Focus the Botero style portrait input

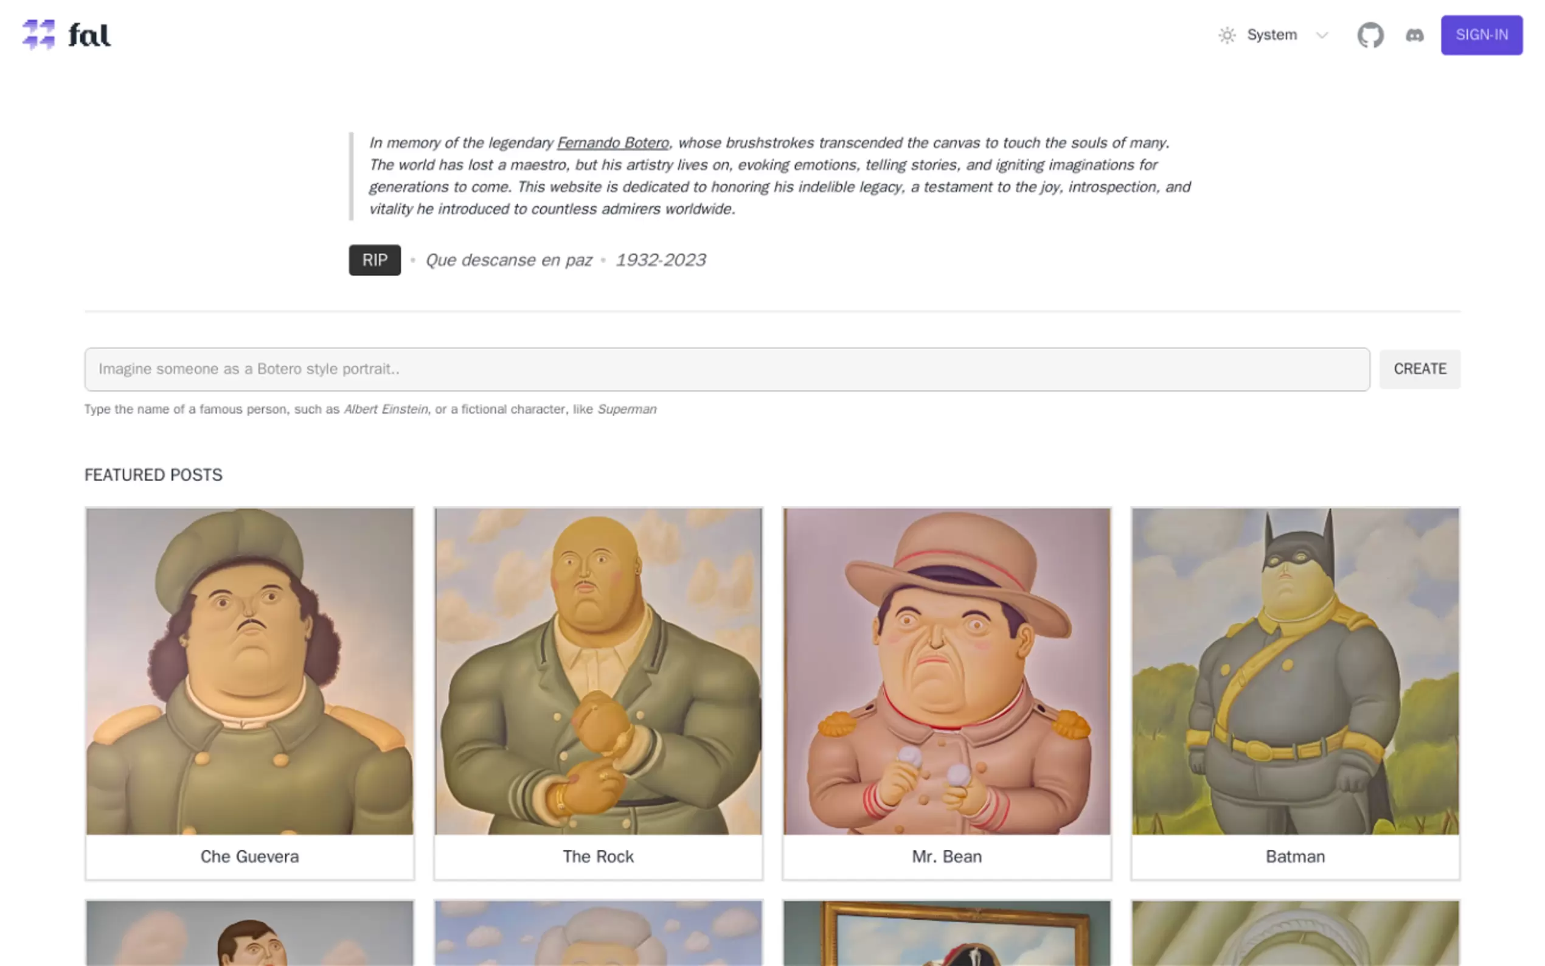[727, 369]
